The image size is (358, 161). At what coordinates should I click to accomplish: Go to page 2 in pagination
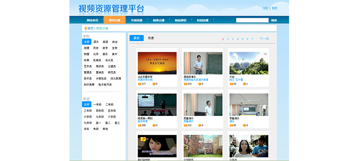pyautogui.click(x=228, y=39)
